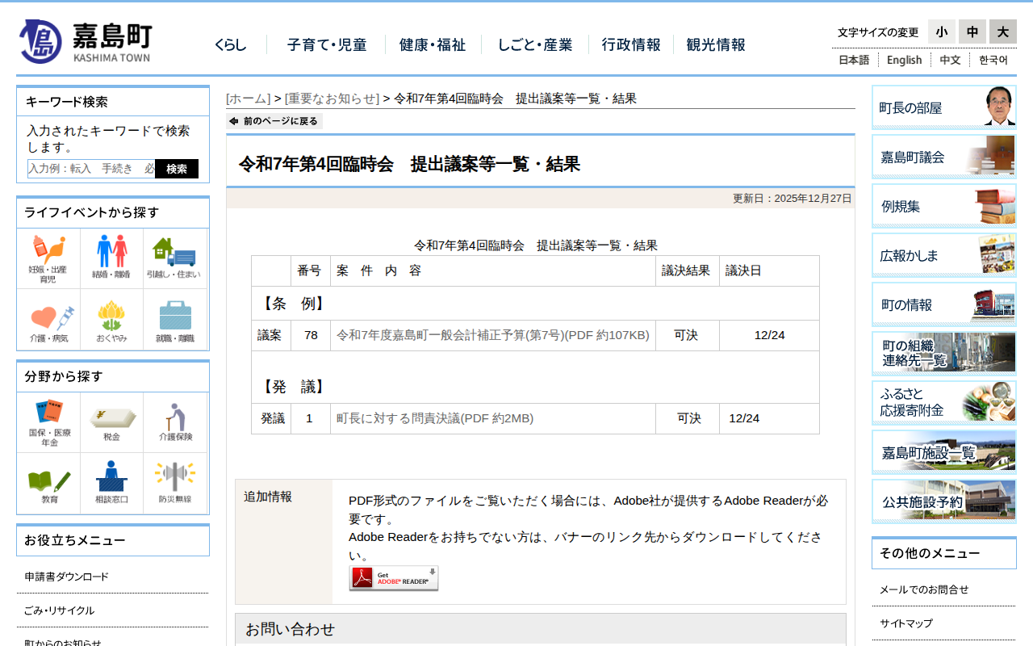Switch language to English
The height and width of the screenshot is (646, 1033).
[x=904, y=60]
